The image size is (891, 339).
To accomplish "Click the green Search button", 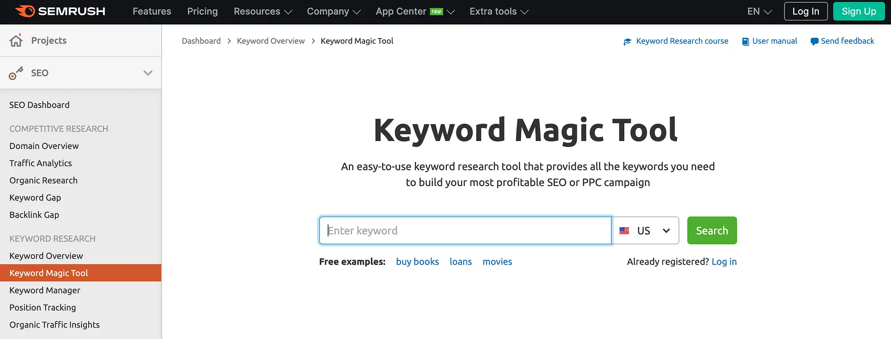I will click(x=712, y=230).
